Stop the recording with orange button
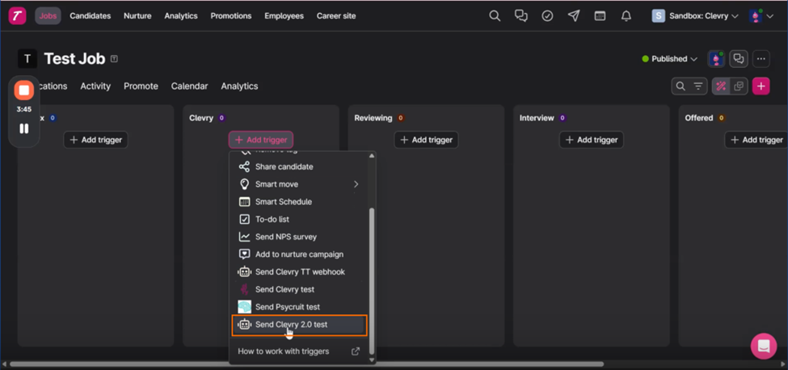788x370 pixels. [24, 90]
